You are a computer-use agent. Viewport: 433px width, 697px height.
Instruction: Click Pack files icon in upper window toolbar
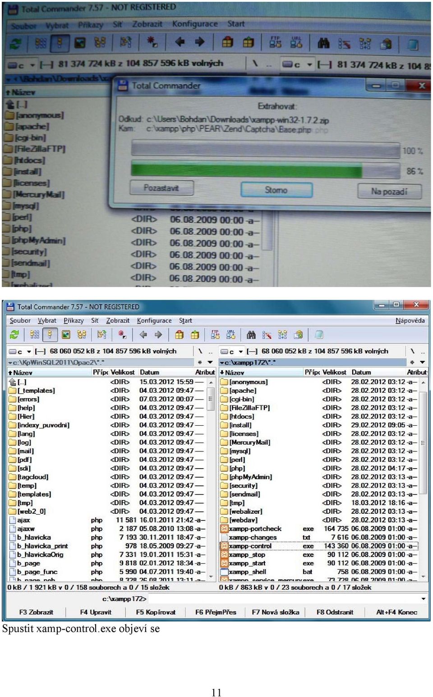click(227, 42)
